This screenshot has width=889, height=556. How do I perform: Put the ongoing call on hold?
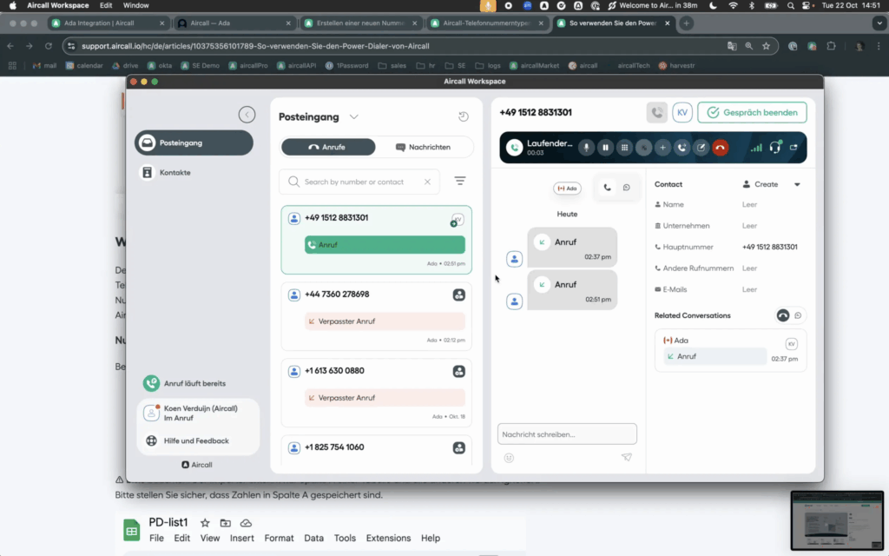click(x=606, y=148)
